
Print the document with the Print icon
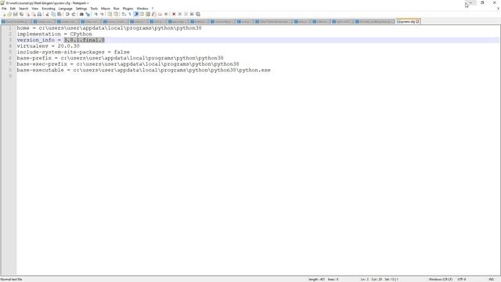(x=39, y=14)
